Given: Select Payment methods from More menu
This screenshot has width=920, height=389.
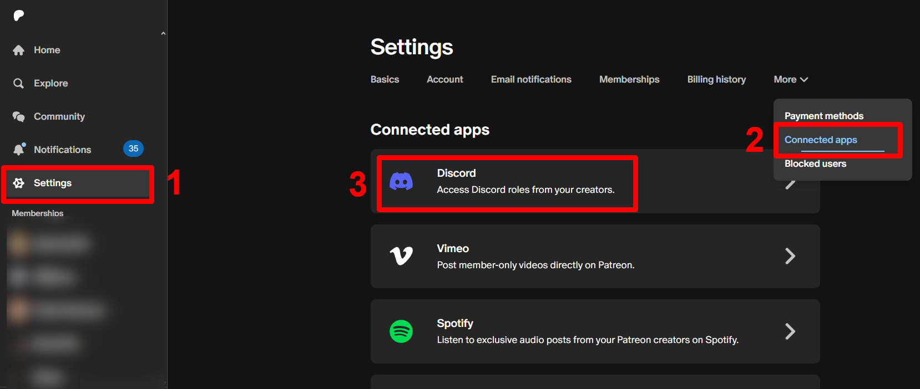Looking at the screenshot, I should pos(824,116).
